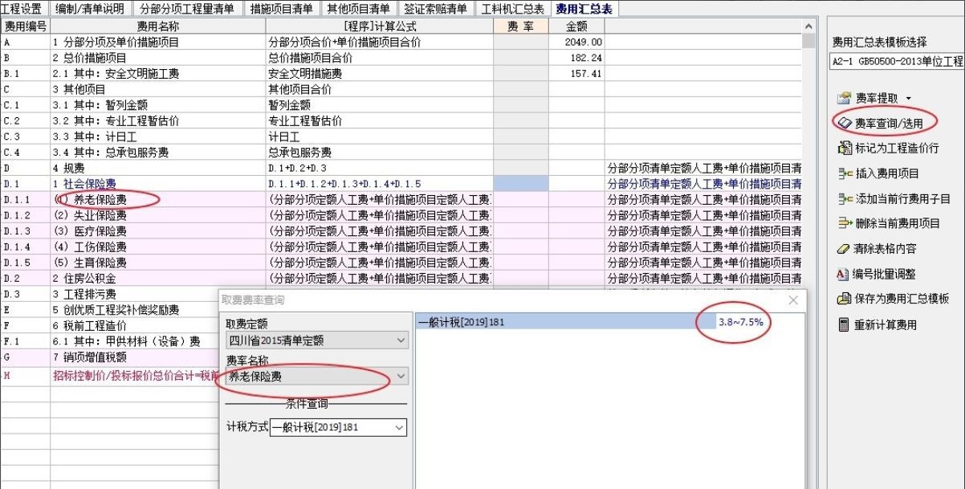
Task: Switch to 编制/清单说明 tab
Action: pyautogui.click(x=91, y=9)
